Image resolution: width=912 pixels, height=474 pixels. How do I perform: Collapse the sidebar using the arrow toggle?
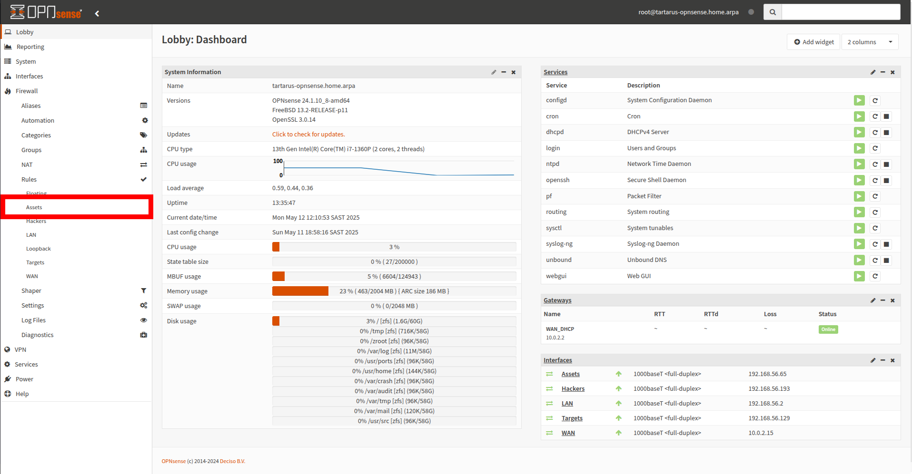pyautogui.click(x=97, y=13)
